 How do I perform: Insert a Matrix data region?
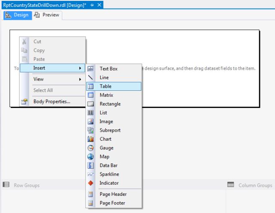click(x=114, y=95)
